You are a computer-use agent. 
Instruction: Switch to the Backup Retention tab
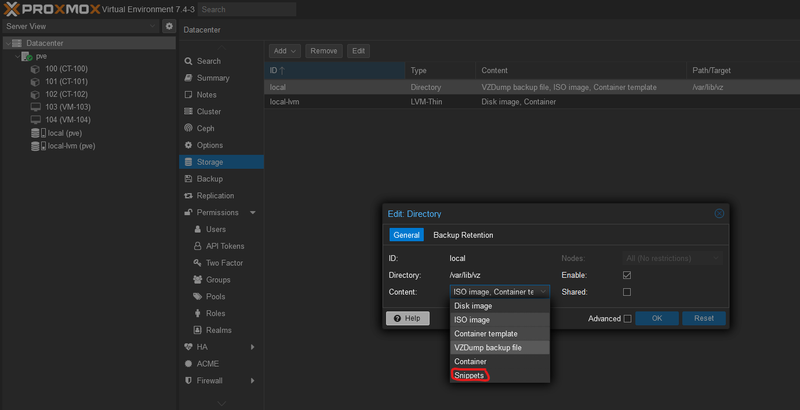(463, 235)
